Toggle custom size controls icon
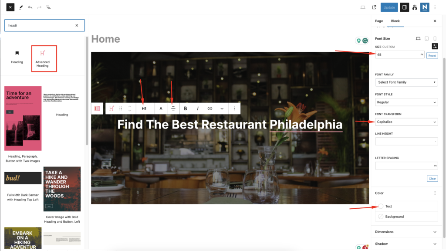The width and height of the screenshot is (446, 251). [435, 46]
